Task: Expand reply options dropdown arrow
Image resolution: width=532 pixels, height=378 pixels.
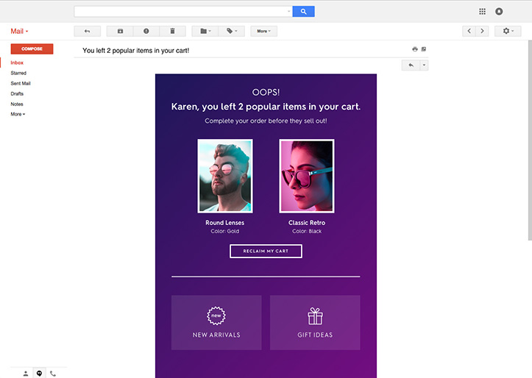Action: tap(424, 65)
